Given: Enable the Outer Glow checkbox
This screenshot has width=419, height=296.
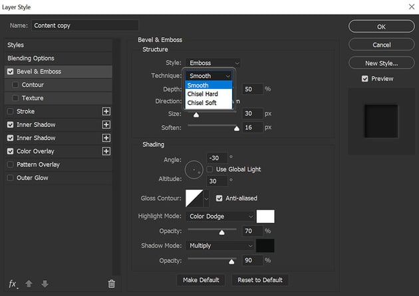Looking at the screenshot, I should [11, 178].
